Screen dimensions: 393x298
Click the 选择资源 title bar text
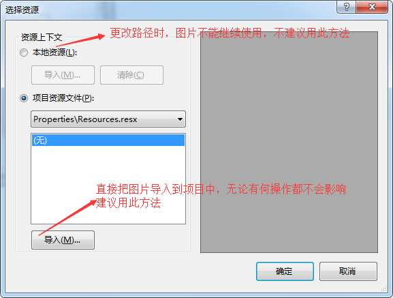pos(22,10)
